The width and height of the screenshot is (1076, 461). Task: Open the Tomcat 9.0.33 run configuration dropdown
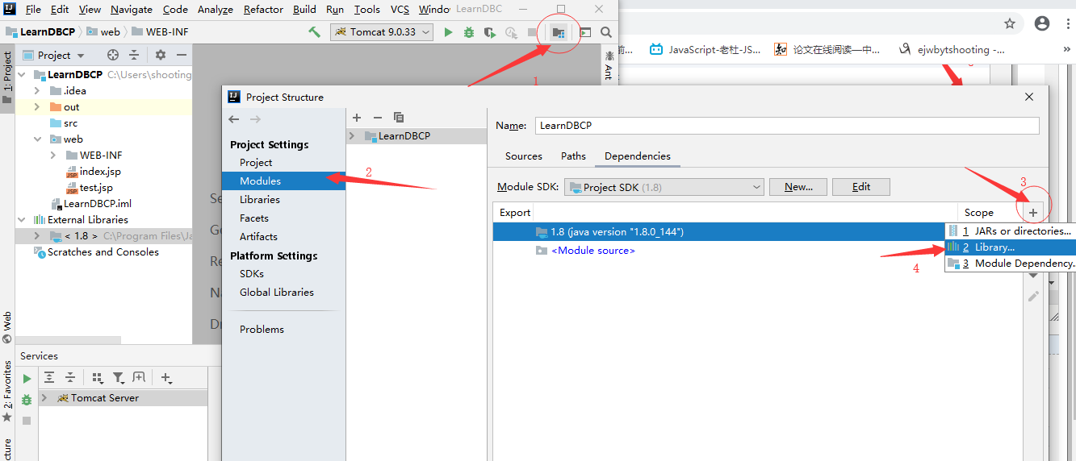pos(382,32)
